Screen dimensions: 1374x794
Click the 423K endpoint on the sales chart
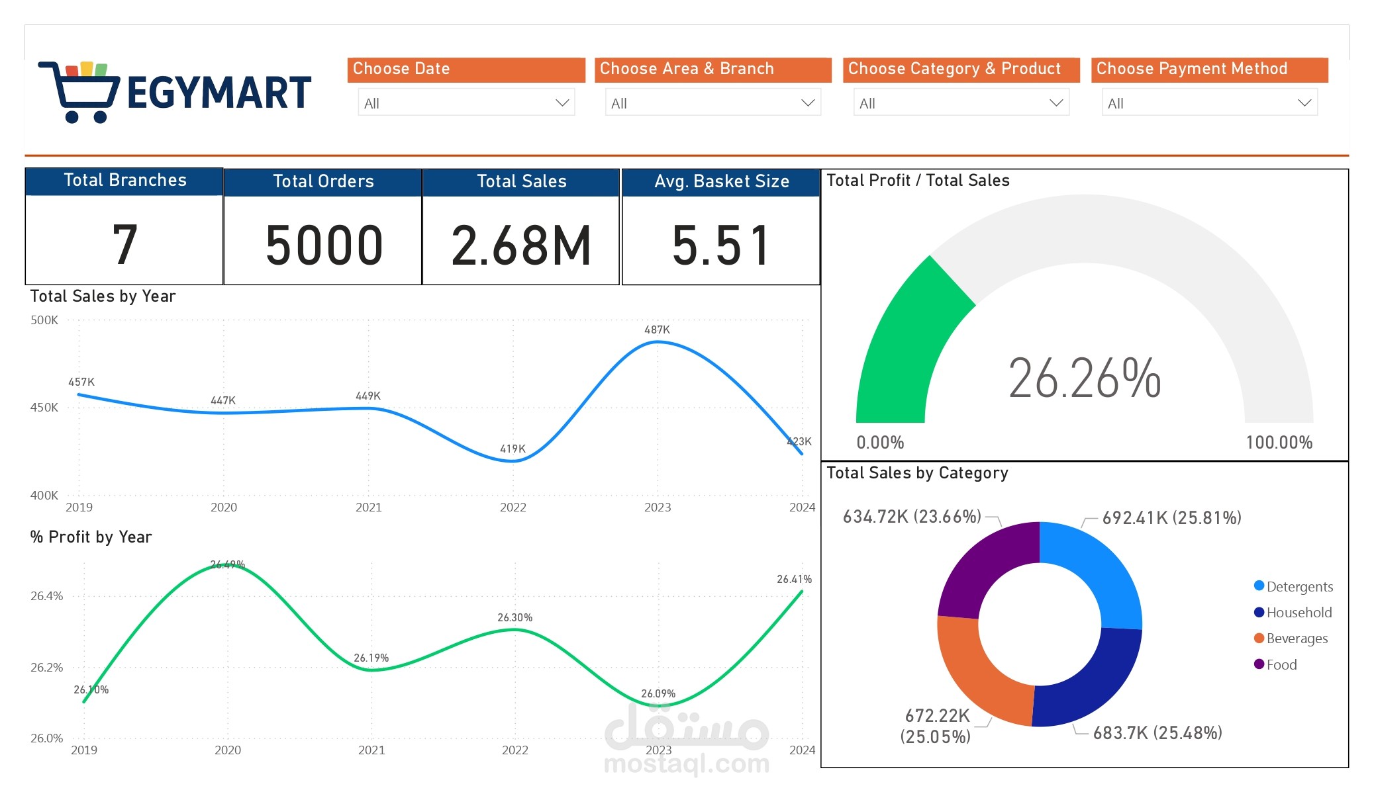(x=801, y=455)
